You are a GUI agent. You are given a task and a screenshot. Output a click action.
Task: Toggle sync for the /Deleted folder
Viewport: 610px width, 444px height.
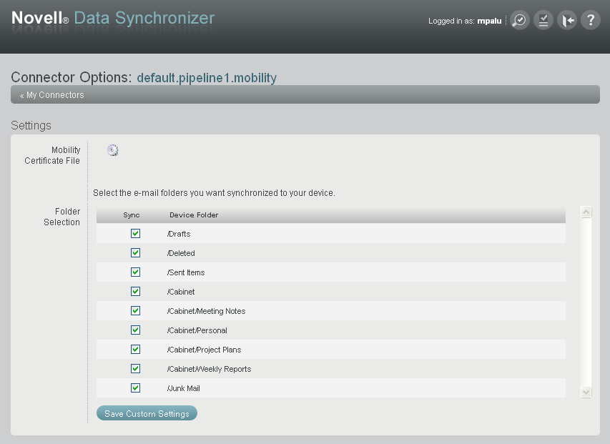[x=135, y=252]
